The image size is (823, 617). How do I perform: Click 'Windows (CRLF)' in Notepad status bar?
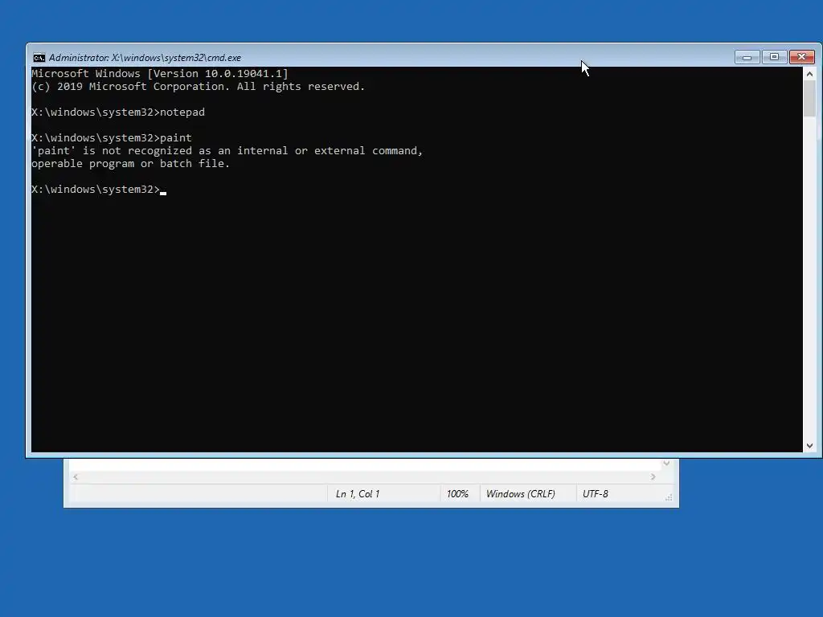click(520, 494)
